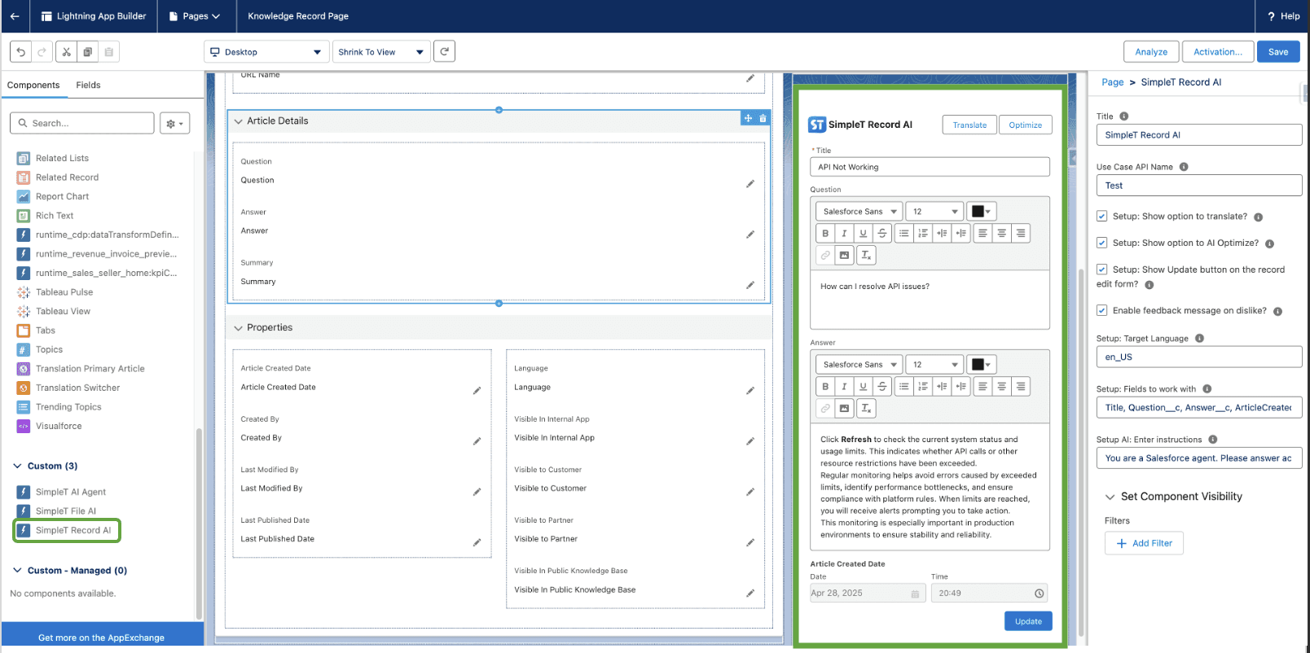Viewport: 1310px width, 653px height.
Task: Open the Question editor text color swatch
Action: pos(982,212)
